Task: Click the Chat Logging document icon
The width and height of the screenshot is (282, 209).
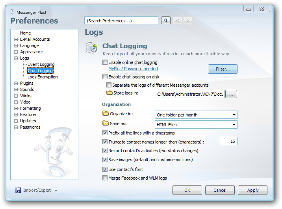Action: [91, 47]
